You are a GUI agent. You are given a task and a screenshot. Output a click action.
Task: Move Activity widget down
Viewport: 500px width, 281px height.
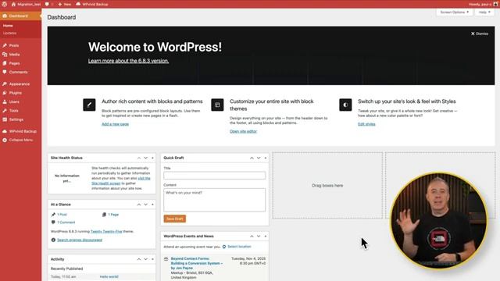click(146, 259)
